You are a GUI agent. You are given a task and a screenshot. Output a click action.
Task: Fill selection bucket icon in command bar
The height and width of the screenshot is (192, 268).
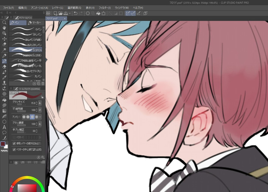tap(98, 13)
